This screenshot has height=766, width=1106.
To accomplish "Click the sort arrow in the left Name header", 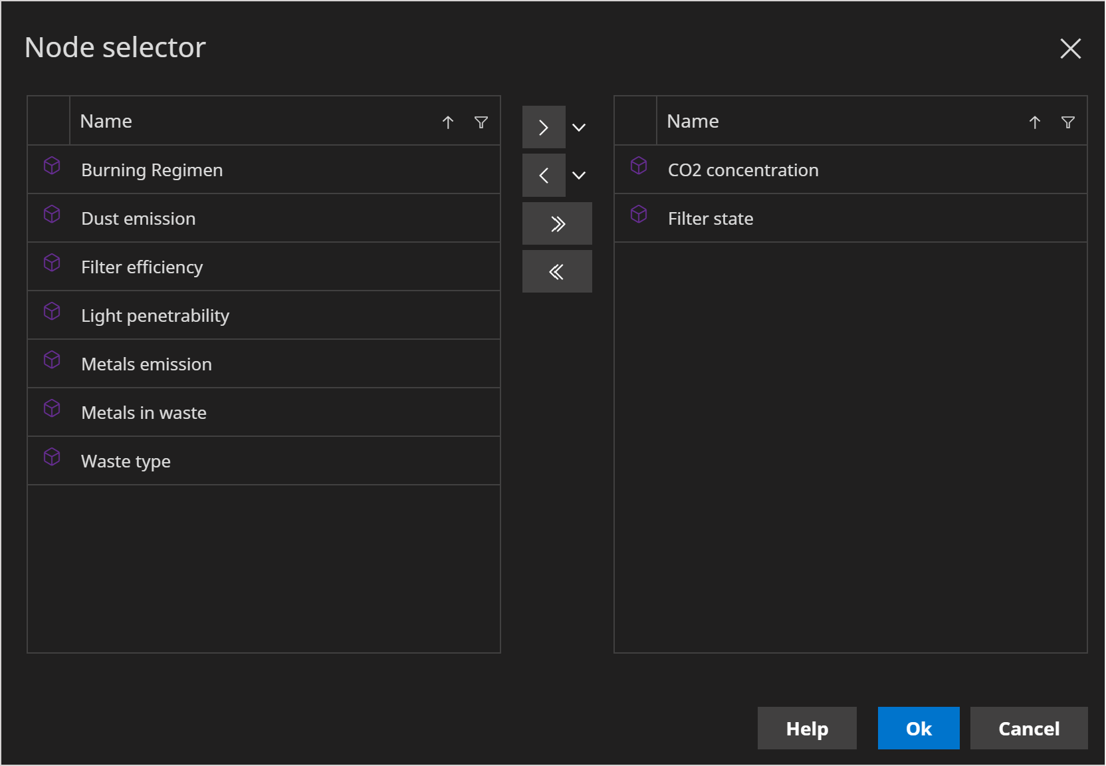I will [447, 122].
